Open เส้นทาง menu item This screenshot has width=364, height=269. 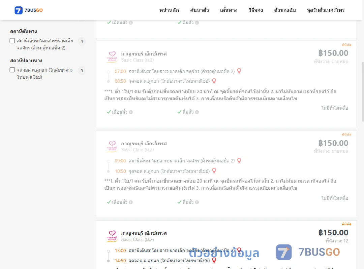point(229,10)
